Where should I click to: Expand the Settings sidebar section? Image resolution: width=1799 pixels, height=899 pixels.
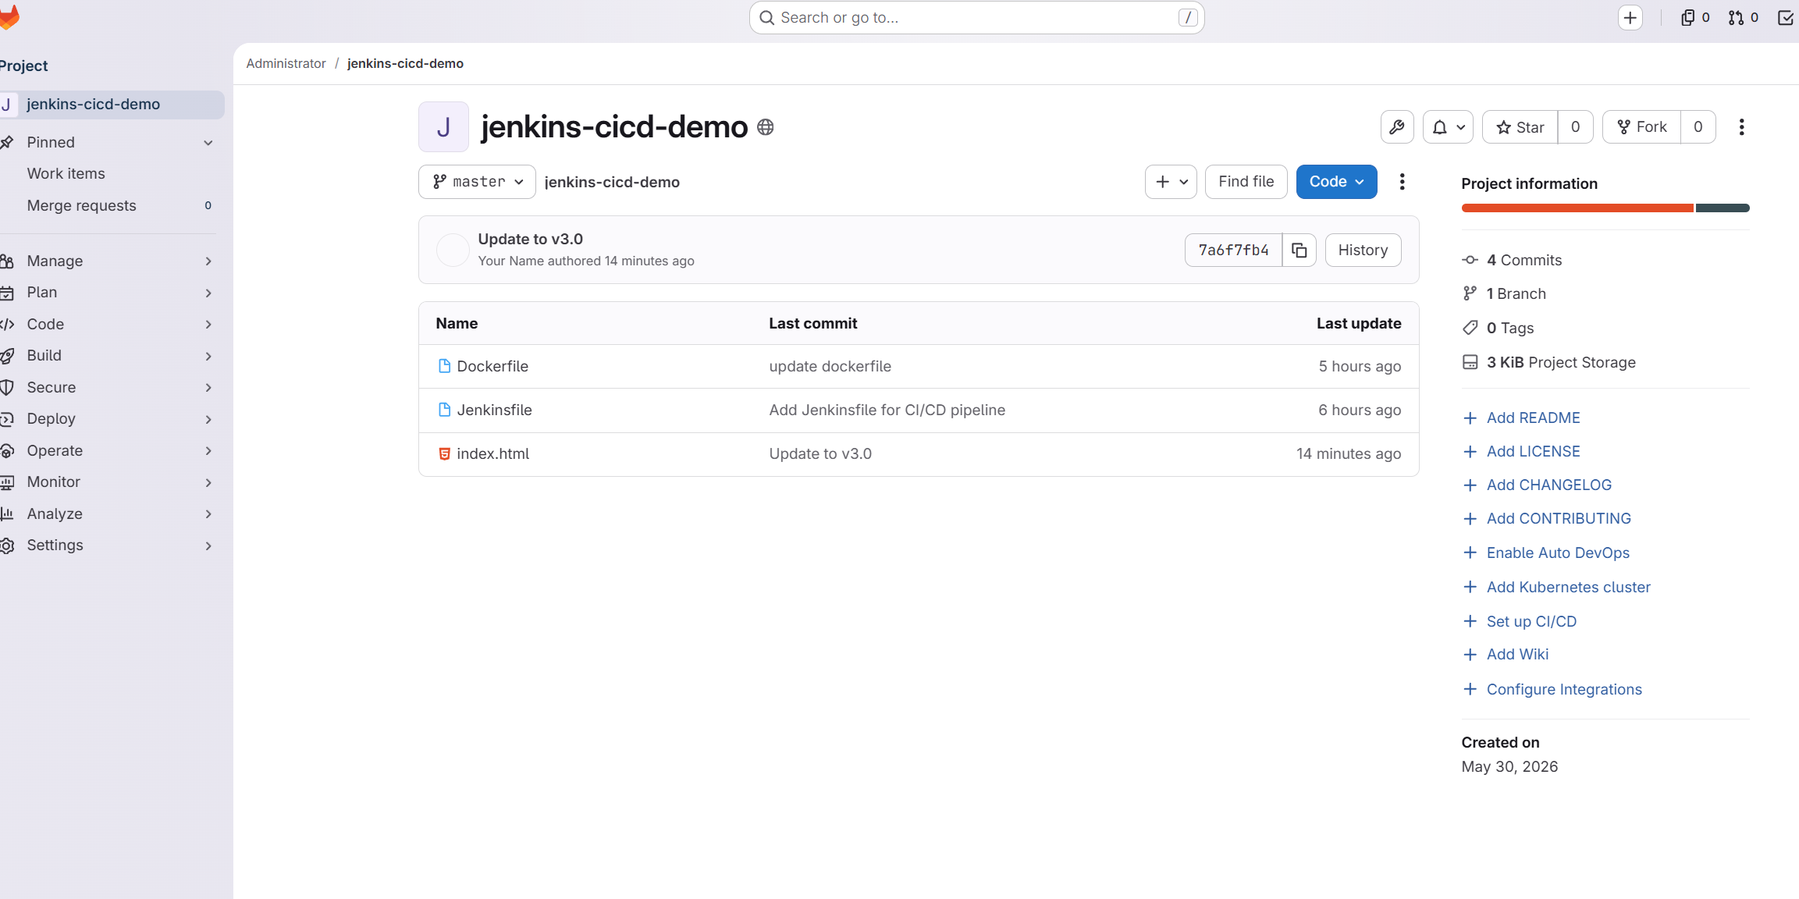point(108,545)
